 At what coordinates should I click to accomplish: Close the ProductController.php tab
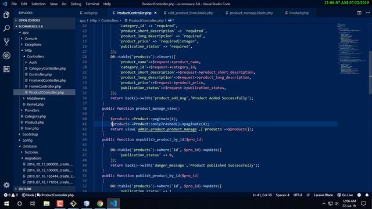[x=155, y=13]
